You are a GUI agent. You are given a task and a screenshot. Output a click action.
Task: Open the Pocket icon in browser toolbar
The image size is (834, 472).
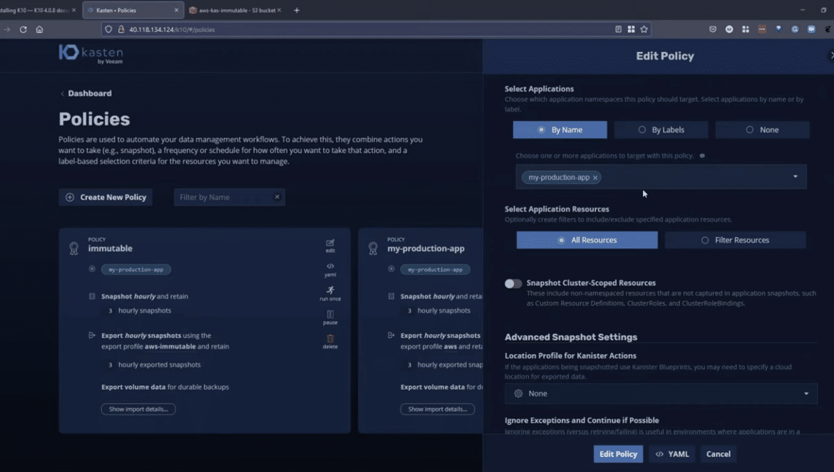click(x=713, y=29)
